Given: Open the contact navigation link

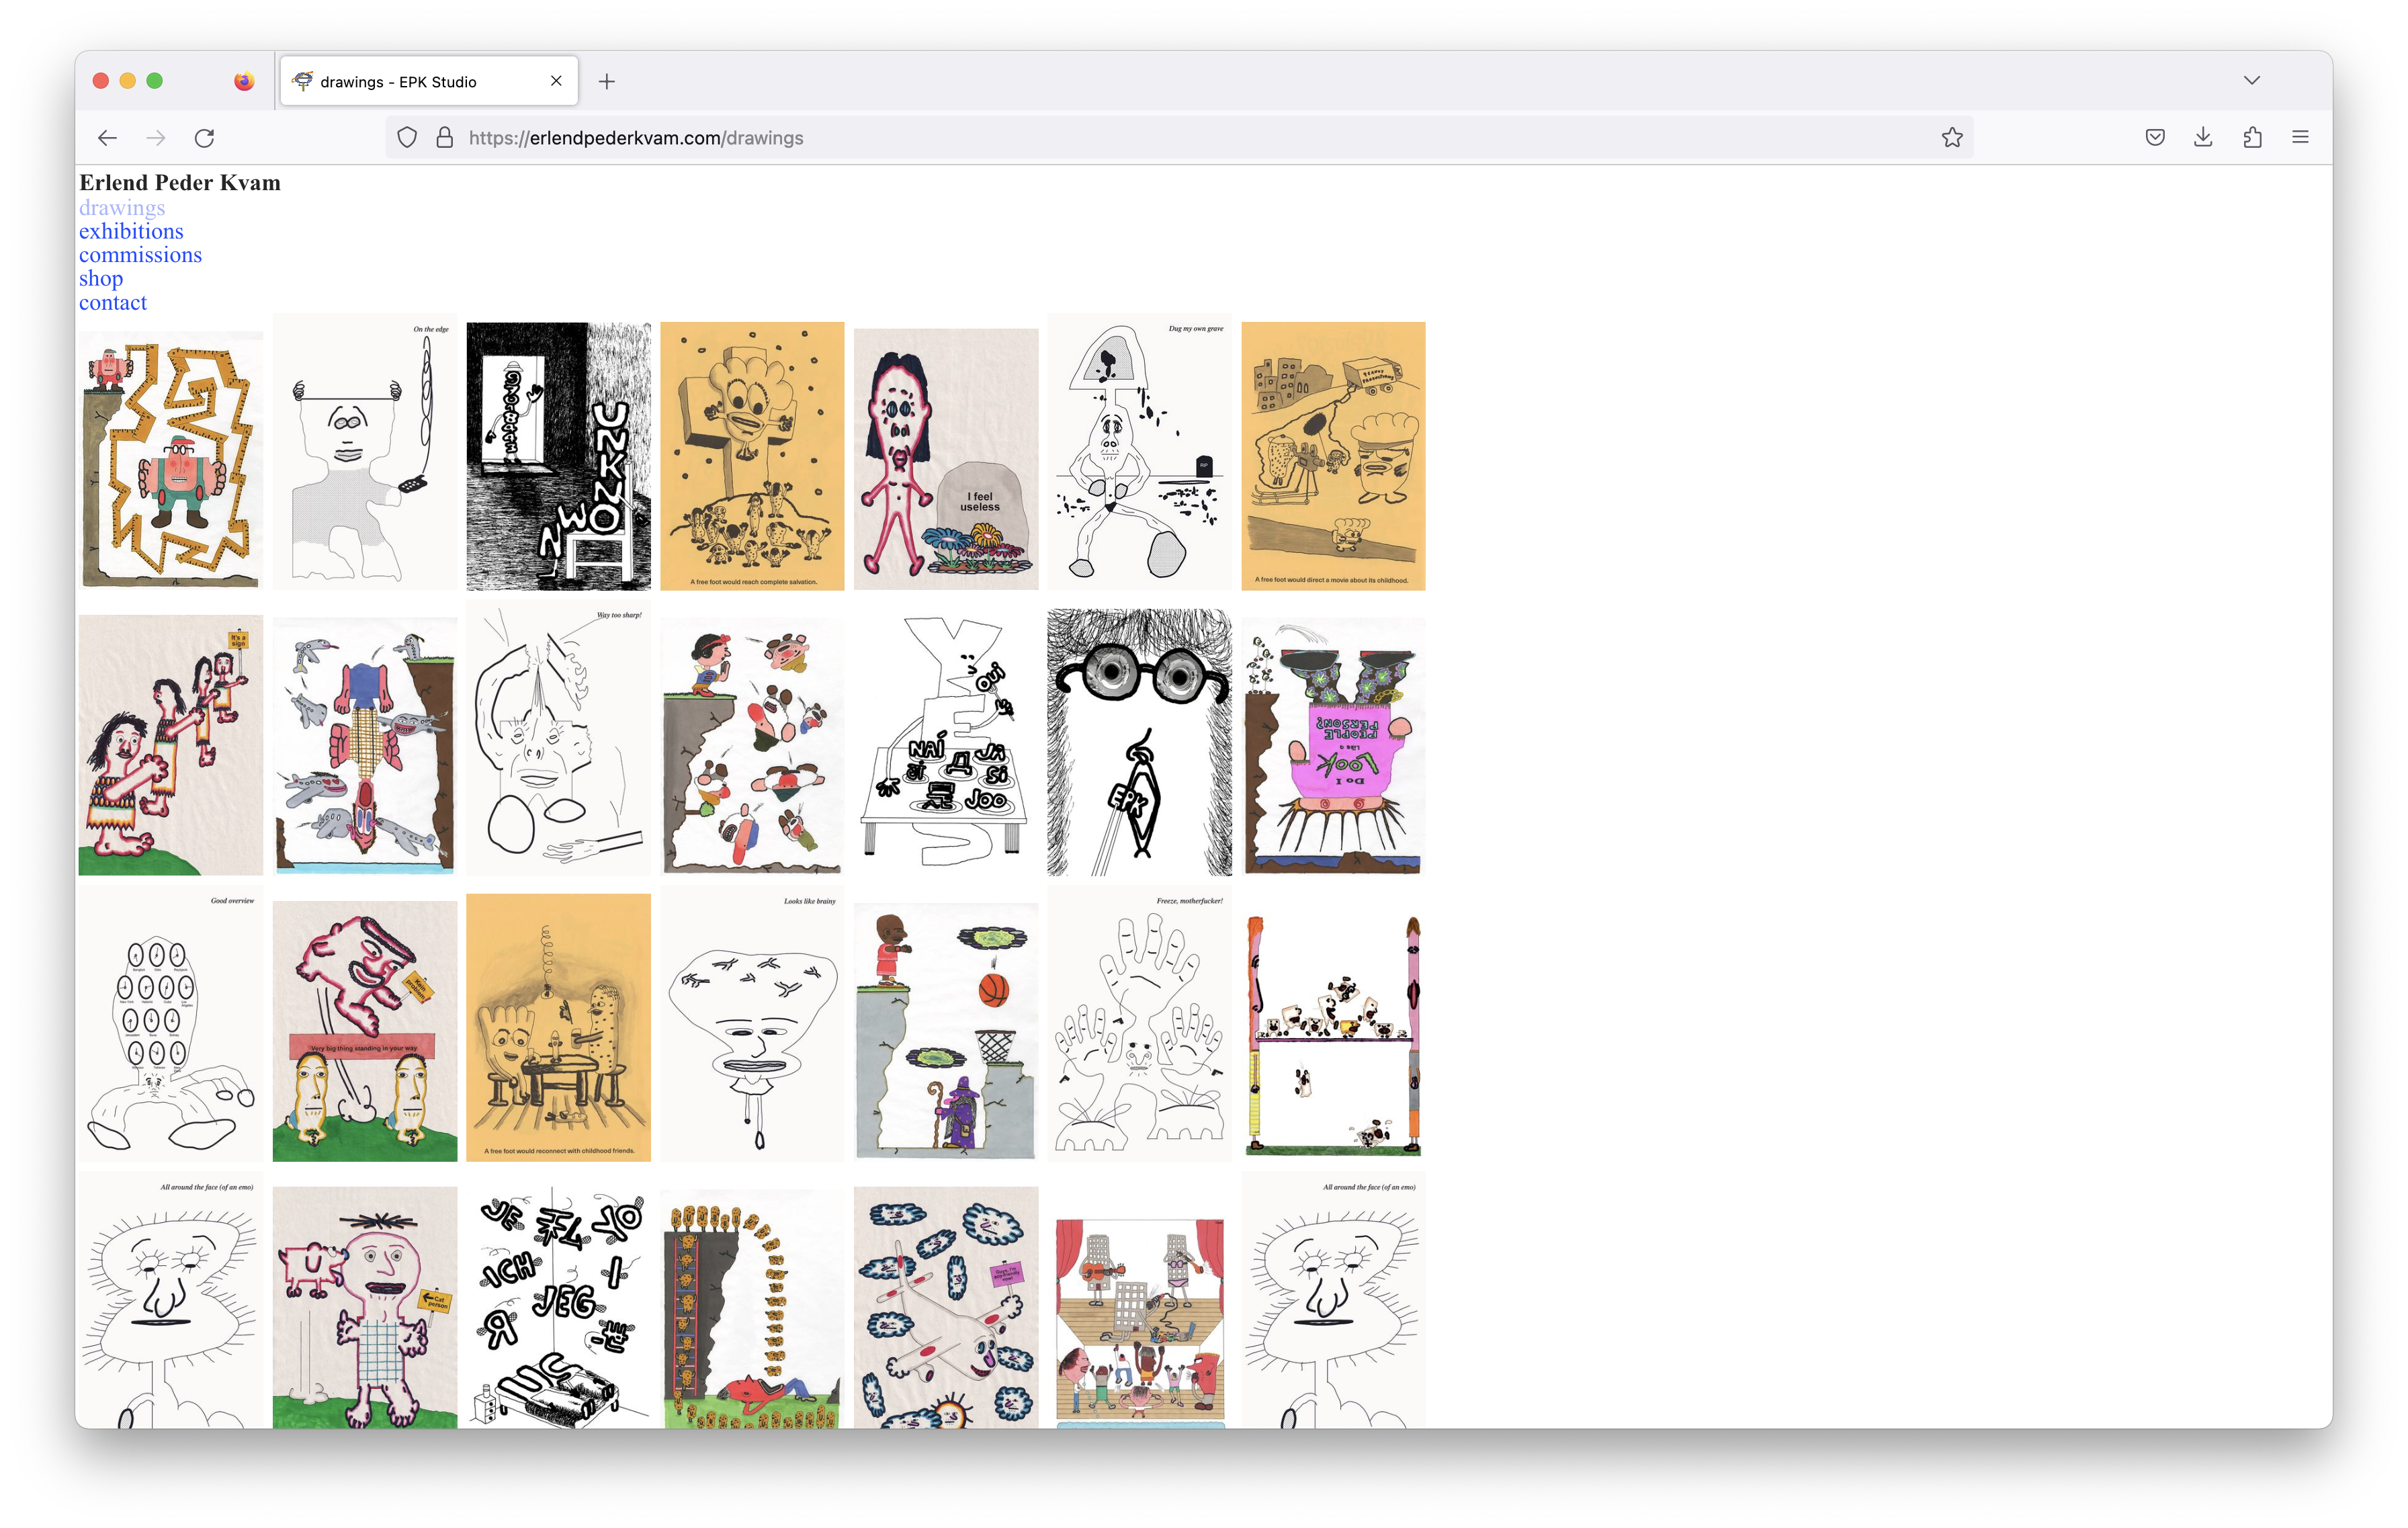Looking at the screenshot, I should (x=113, y=303).
